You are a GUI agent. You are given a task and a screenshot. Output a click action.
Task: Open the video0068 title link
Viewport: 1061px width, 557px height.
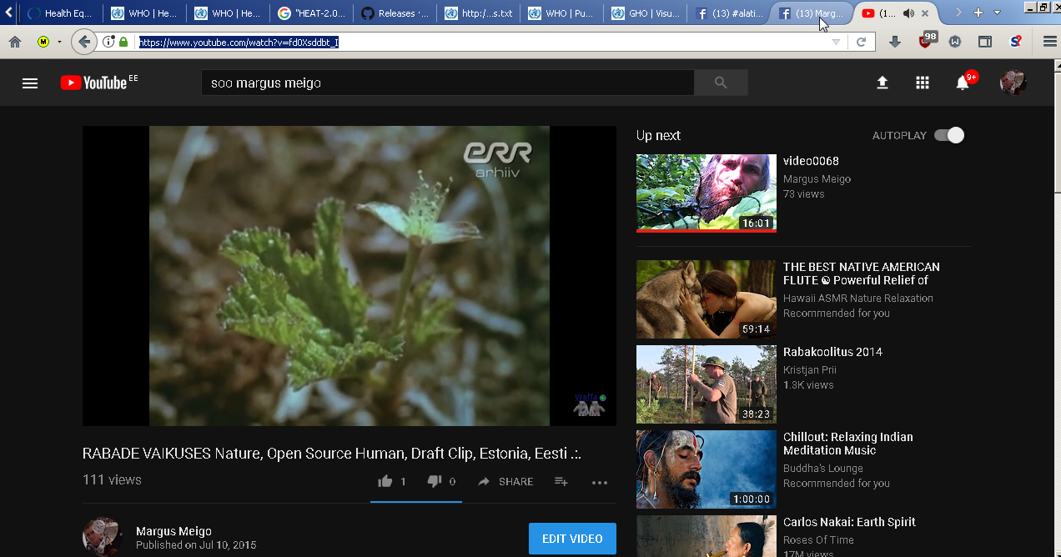click(811, 161)
